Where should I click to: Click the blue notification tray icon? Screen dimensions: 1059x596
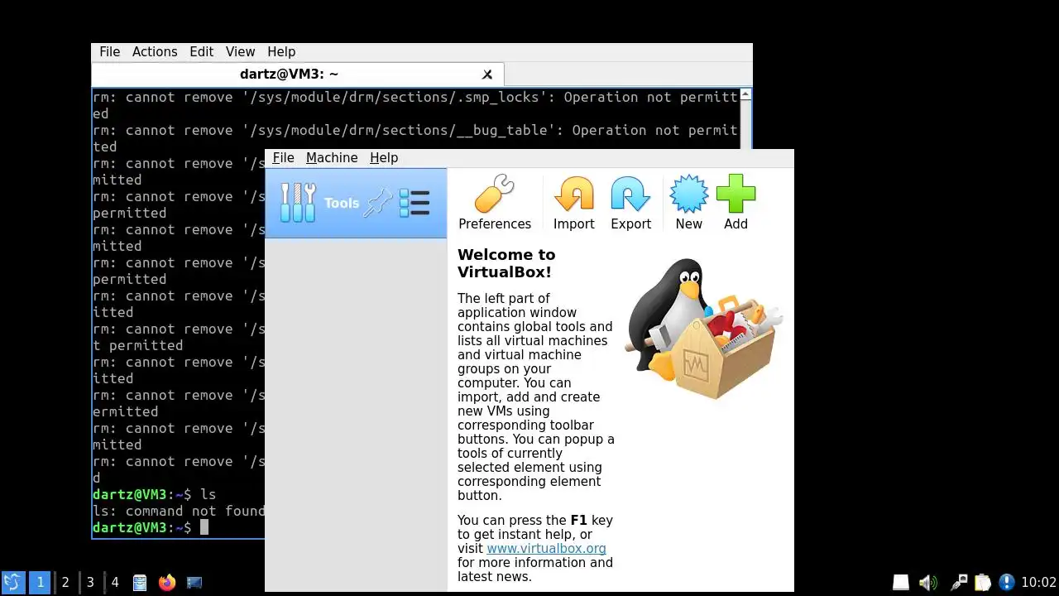1006,583
